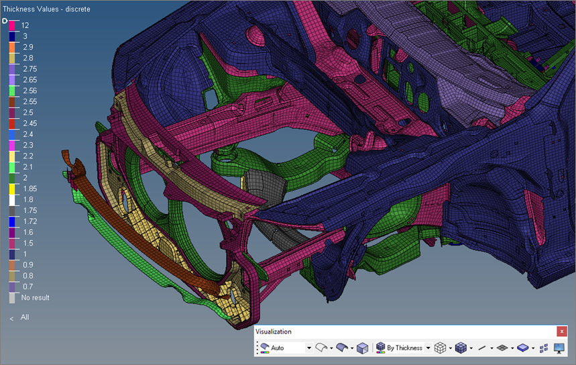Click the curved wireframe surface icon
This screenshot has height=365, width=576.
tap(321, 348)
